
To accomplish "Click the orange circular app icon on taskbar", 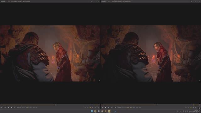I will pos(106,111).
